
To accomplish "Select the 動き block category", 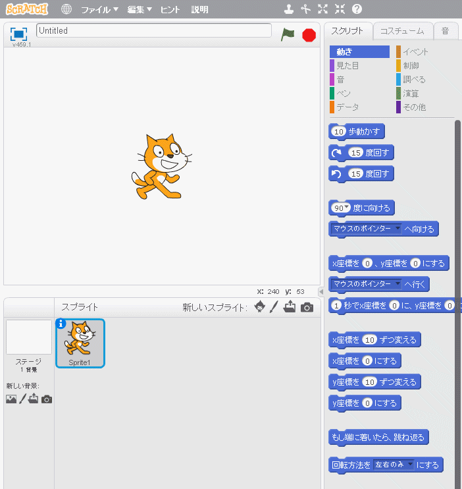I will coord(359,52).
